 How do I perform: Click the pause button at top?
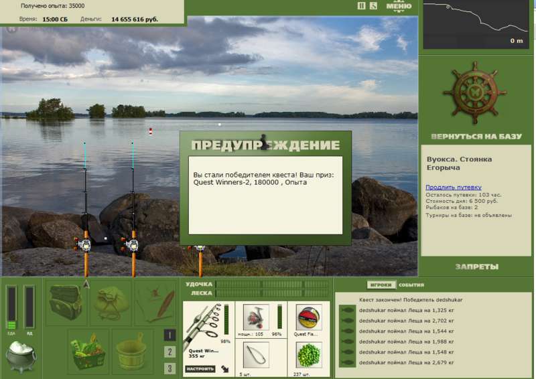[362, 6]
